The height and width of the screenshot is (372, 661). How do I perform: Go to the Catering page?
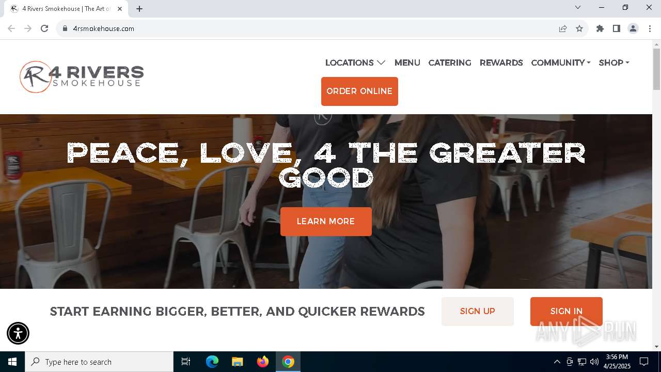(450, 63)
